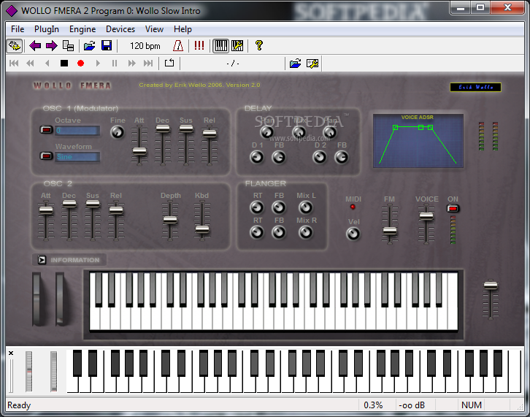
Task: Click the OSC 2 Sus slider handle
Action: pyautogui.click(x=93, y=204)
